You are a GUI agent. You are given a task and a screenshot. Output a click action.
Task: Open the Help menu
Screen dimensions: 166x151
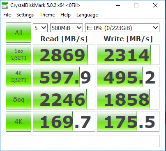pos(65,15)
